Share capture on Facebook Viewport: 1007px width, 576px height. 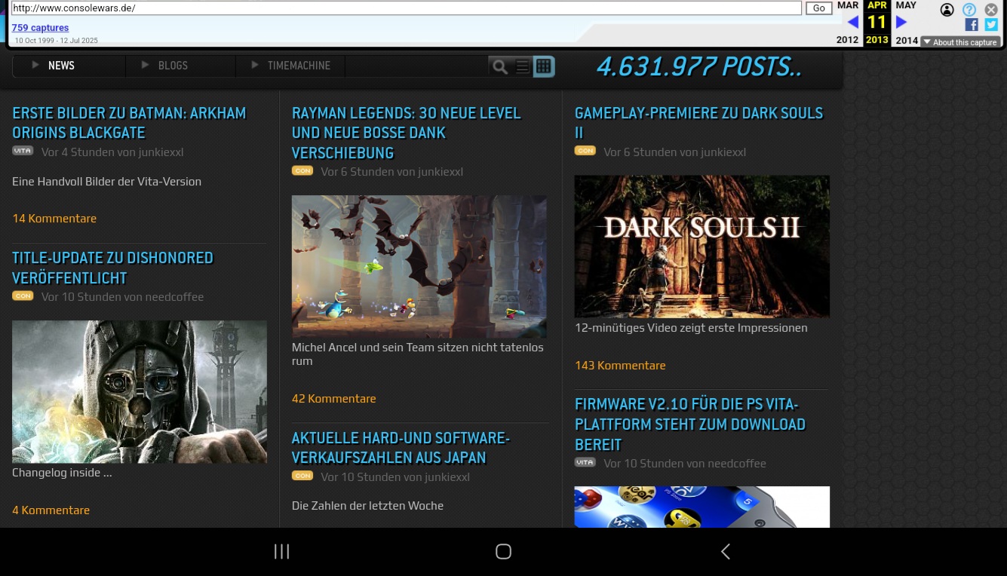(972, 25)
